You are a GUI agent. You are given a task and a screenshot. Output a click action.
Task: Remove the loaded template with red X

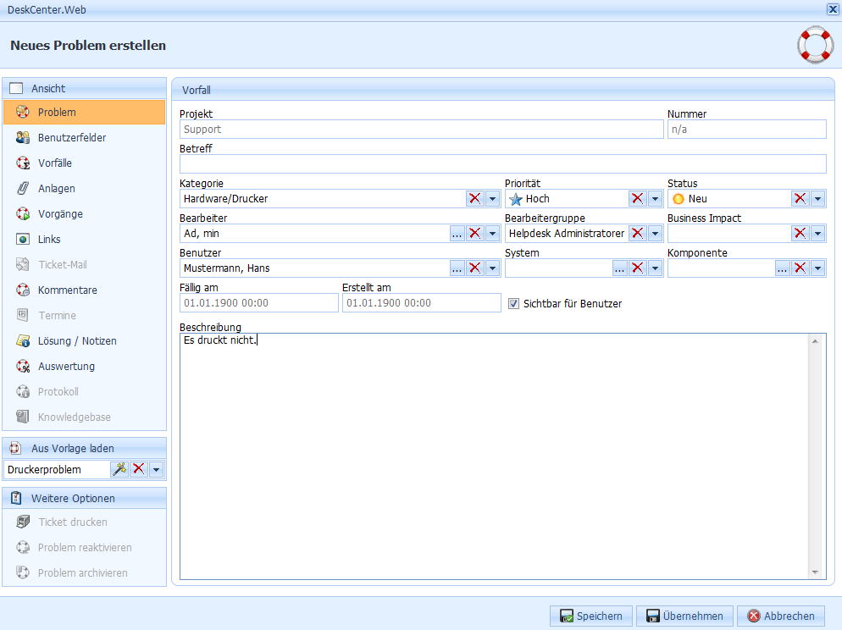pos(138,469)
